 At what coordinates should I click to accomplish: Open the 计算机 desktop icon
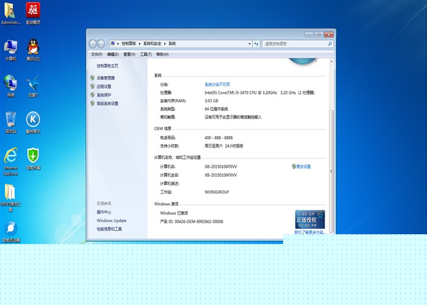click(10, 48)
